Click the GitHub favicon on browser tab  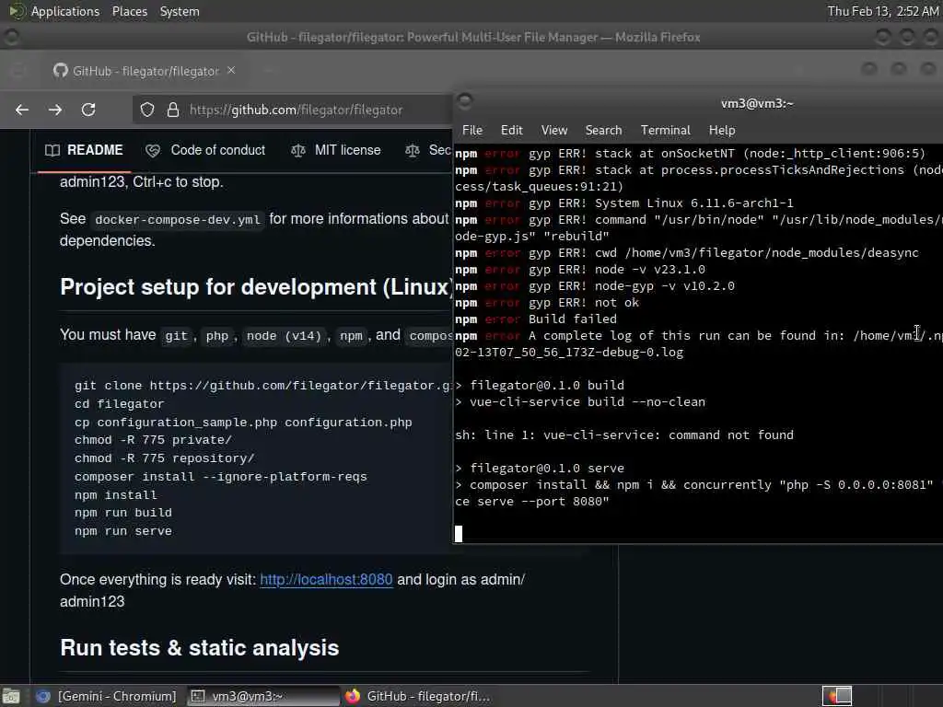[x=60, y=70]
